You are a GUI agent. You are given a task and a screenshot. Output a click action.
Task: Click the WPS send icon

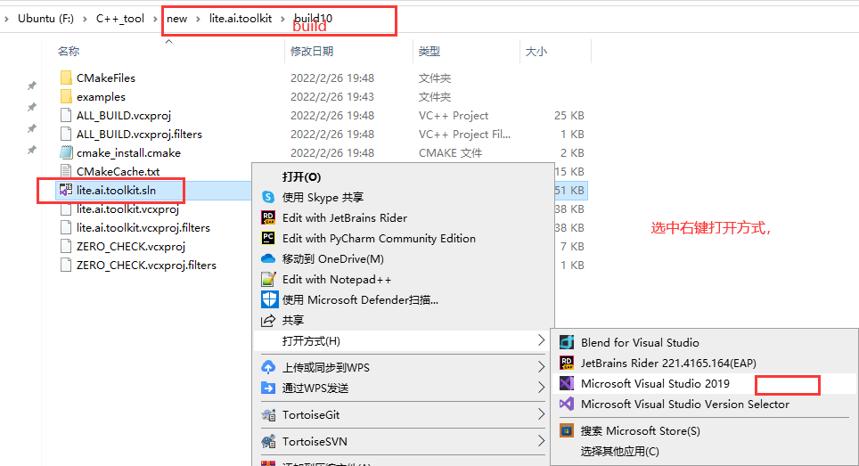pyautogui.click(x=268, y=388)
